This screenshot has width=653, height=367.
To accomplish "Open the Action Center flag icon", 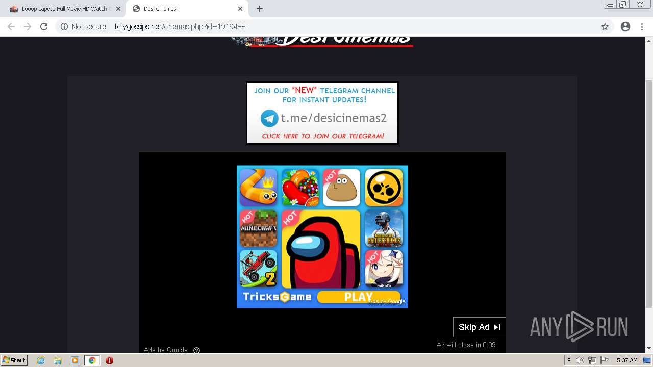I will tap(605, 360).
